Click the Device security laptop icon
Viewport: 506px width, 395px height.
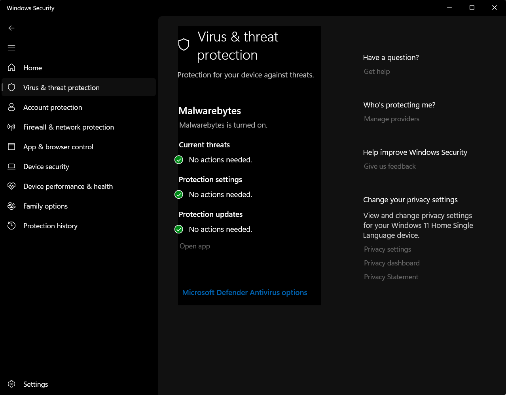click(11, 167)
